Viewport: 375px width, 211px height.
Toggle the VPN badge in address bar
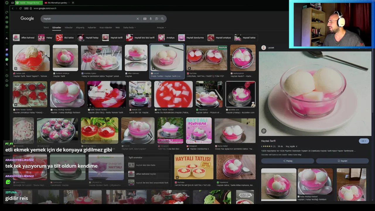tap(26, 8)
